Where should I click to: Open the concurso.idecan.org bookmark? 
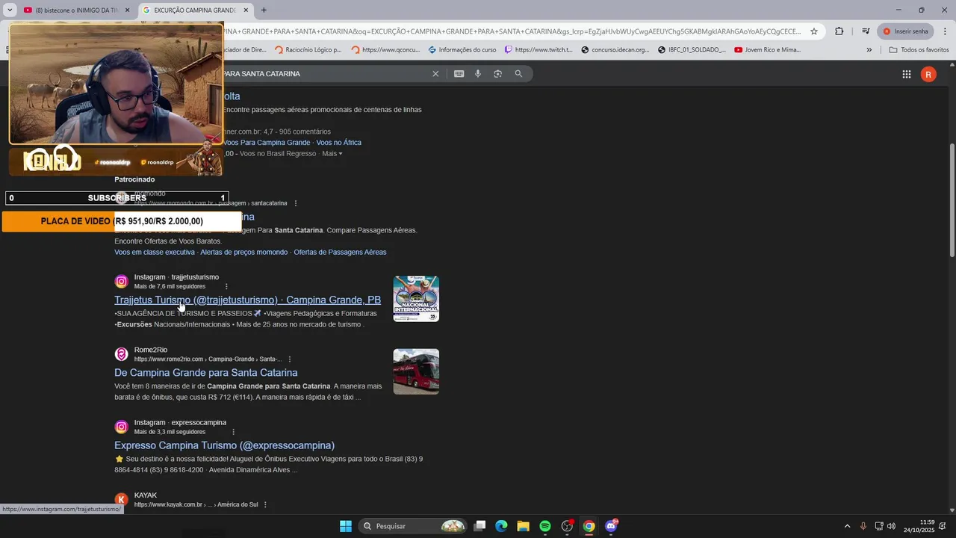(615, 50)
